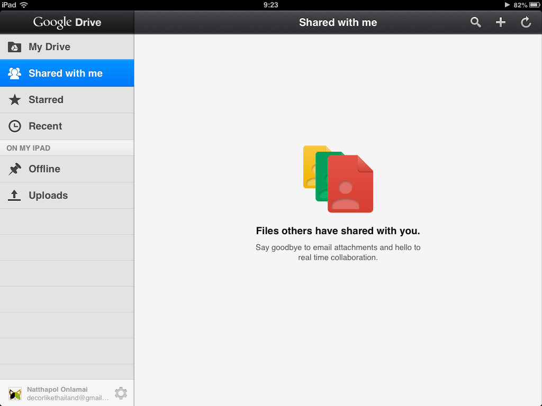Select Shared with me in the sidebar
The width and height of the screenshot is (542, 406).
pos(67,73)
